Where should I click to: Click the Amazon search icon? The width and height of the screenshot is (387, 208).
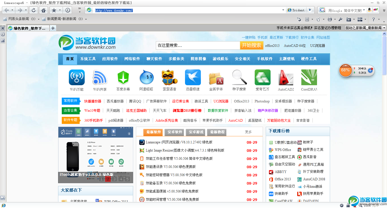(369, 10)
